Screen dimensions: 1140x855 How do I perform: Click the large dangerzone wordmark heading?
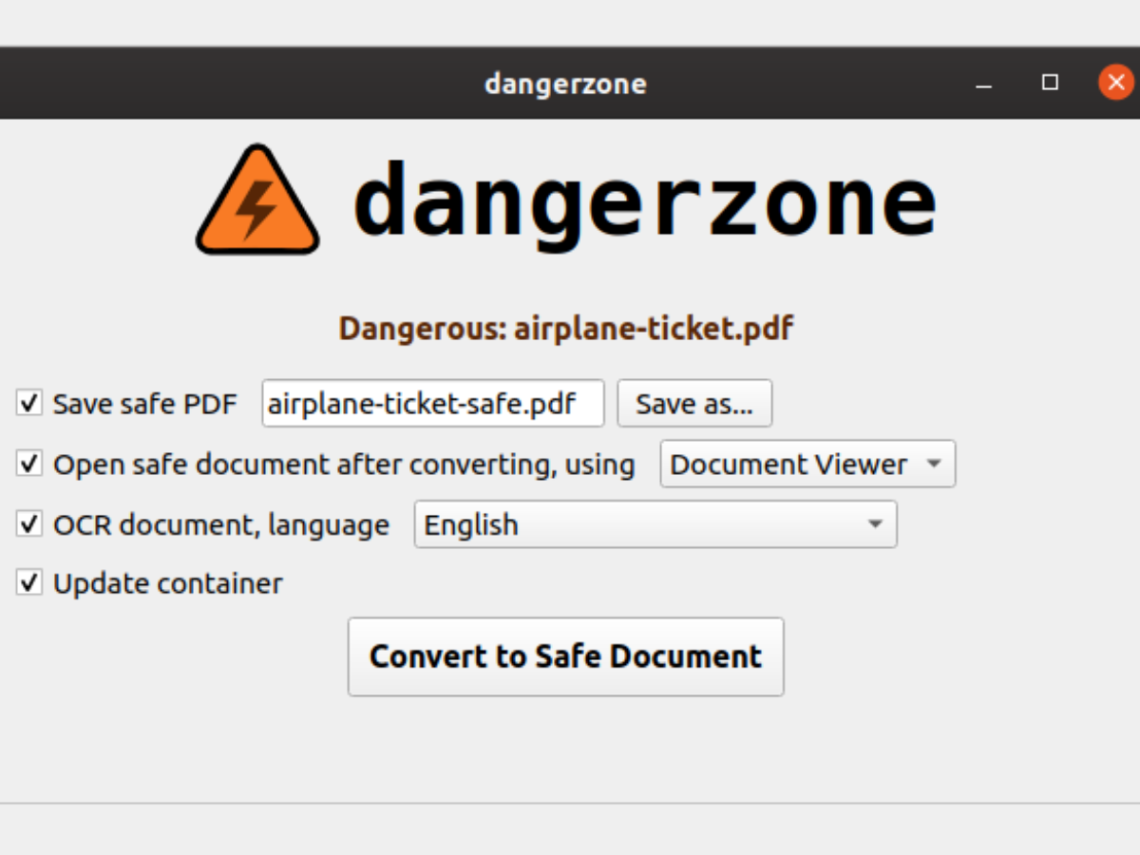click(646, 201)
